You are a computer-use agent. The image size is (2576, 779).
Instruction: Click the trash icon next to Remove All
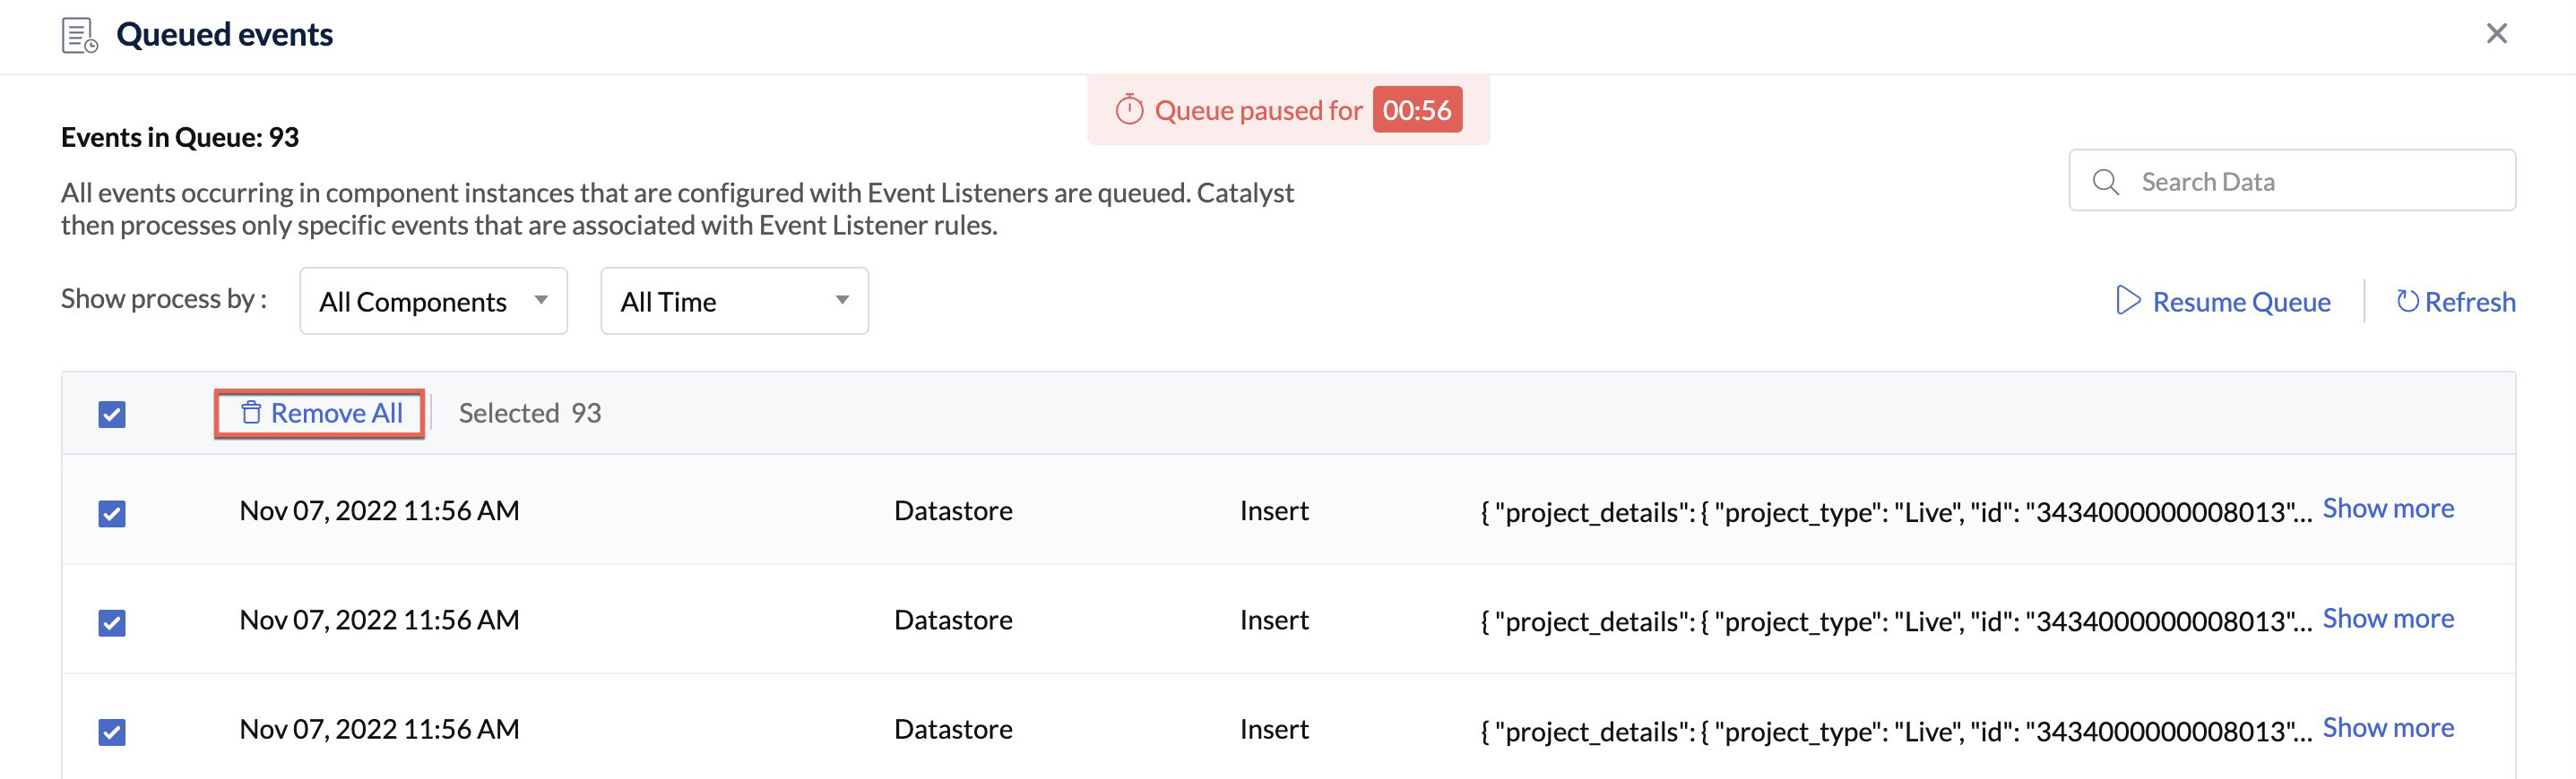[x=251, y=413]
